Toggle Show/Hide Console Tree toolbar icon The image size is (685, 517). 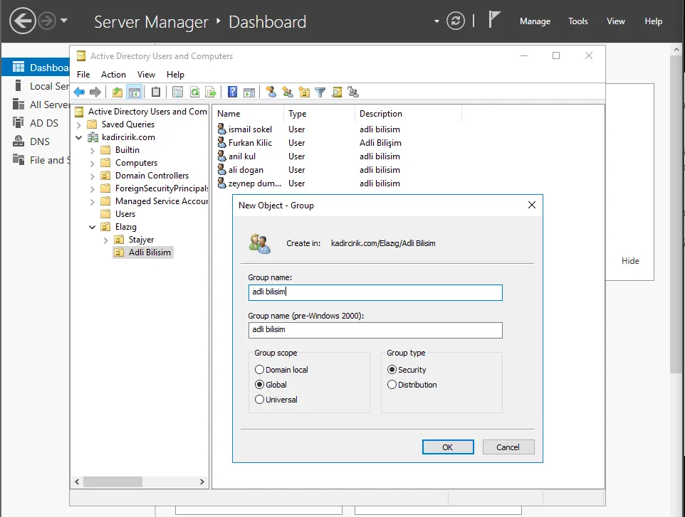(135, 92)
